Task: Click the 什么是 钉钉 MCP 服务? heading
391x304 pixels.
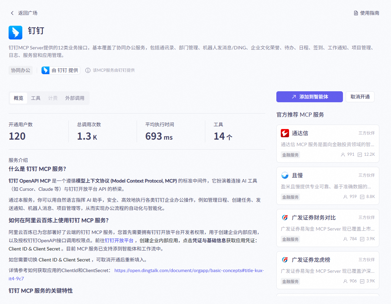Action: [x=37, y=169]
